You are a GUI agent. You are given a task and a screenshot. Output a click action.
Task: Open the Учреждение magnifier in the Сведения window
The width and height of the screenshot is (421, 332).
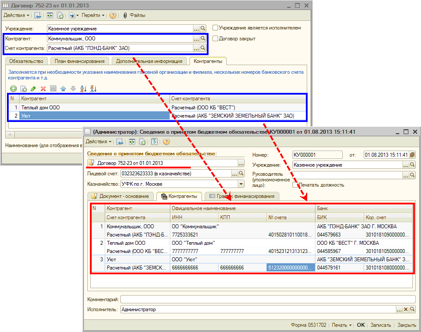point(412,164)
